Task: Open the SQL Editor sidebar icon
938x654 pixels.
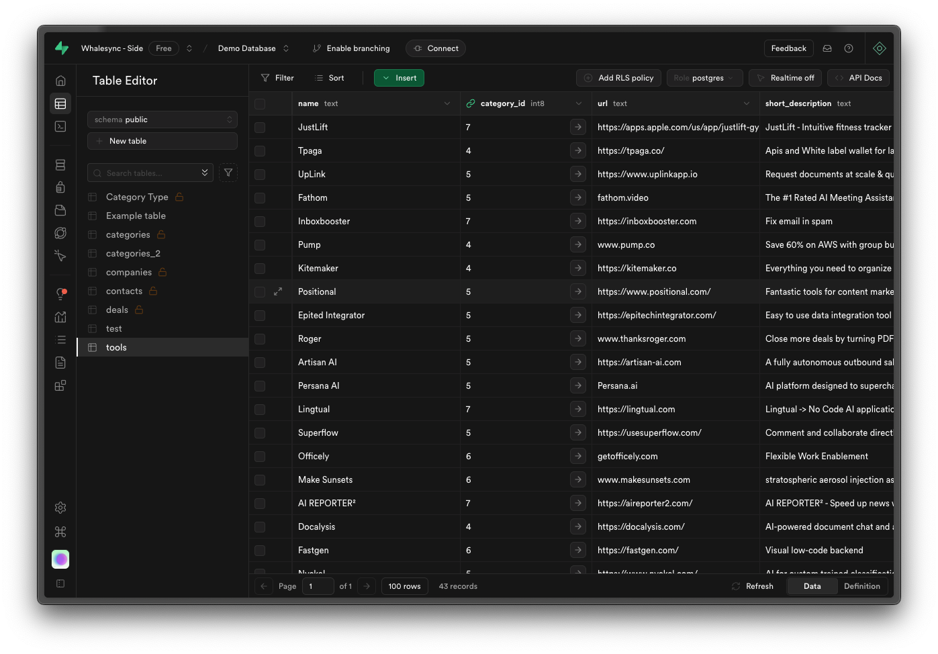Action: point(60,126)
